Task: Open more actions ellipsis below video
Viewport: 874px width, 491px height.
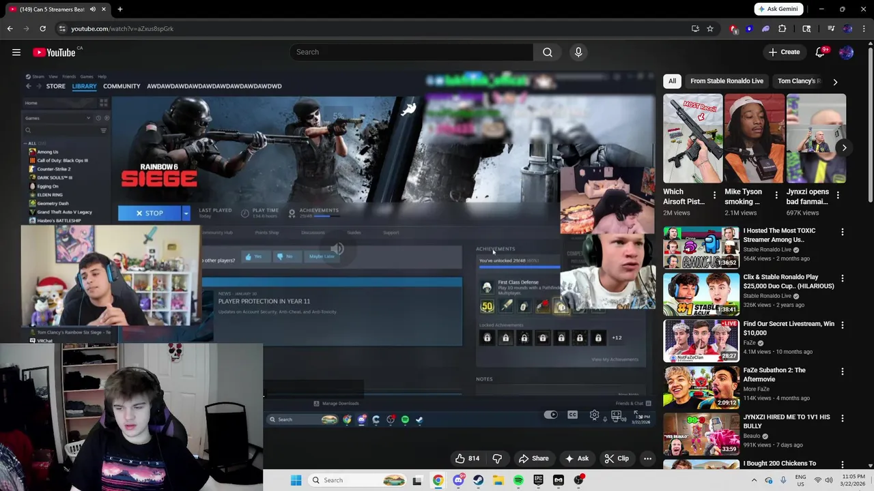Action: click(x=647, y=458)
